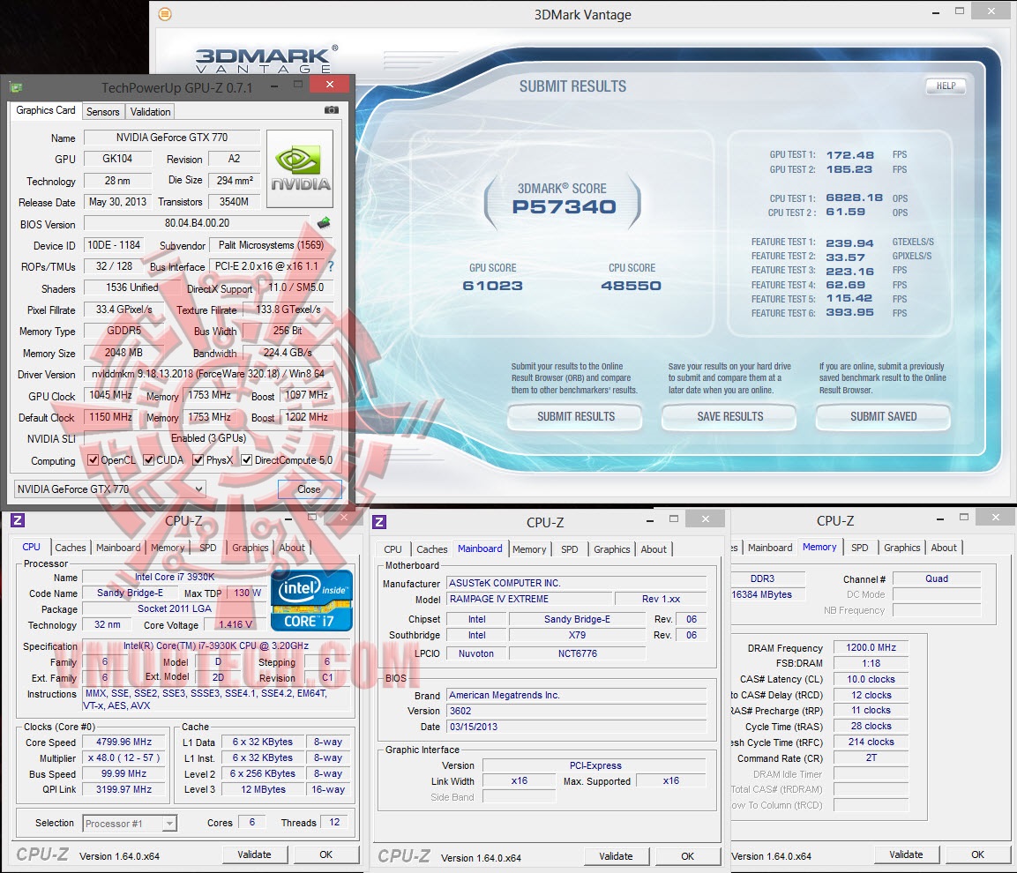Click the CPU score value 48550
Image resolution: width=1017 pixels, height=873 pixels.
[x=631, y=286]
